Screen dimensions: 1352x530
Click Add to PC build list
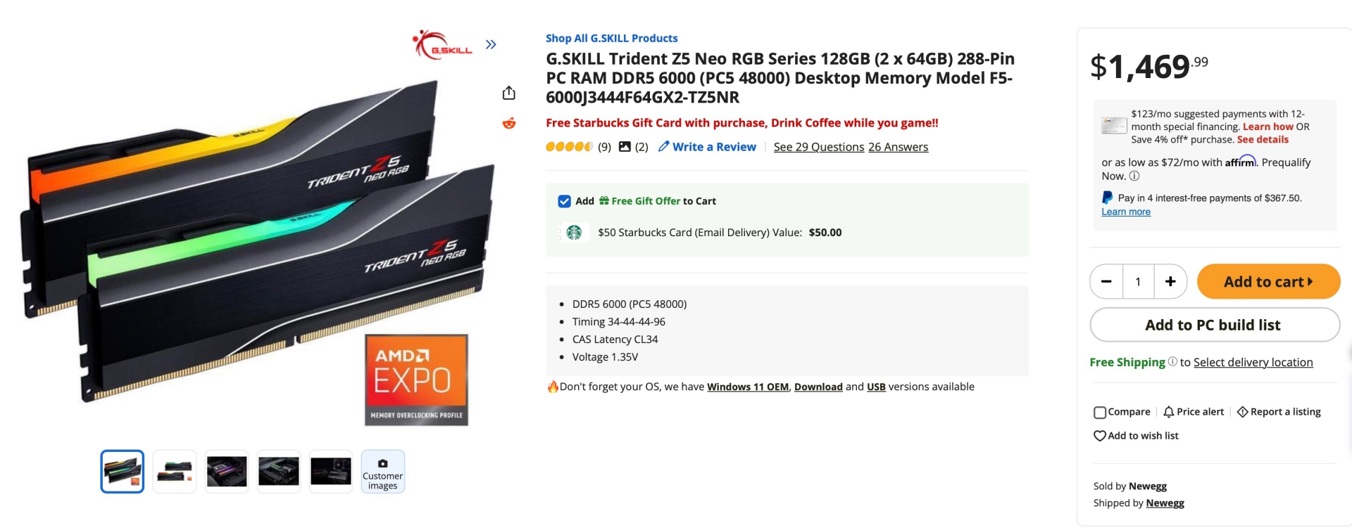tap(1215, 325)
